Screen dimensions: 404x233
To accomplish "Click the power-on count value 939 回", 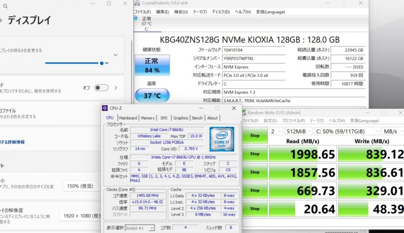I will pos(348,76).
